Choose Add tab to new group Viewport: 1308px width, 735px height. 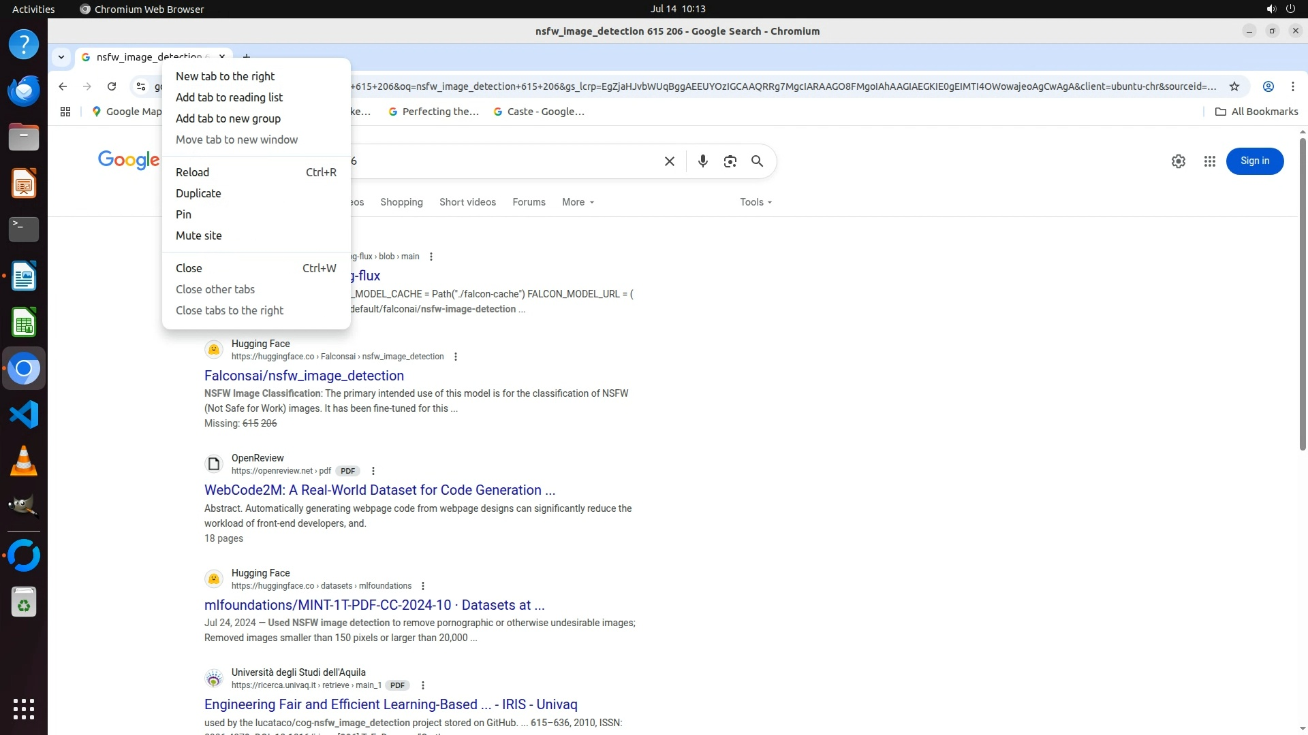pyautogui.click(x=228, y=118)
